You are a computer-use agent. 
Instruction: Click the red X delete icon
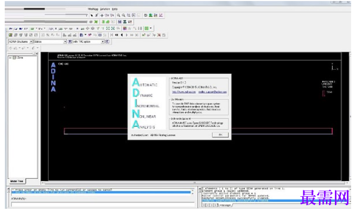[x=159, y=35]
